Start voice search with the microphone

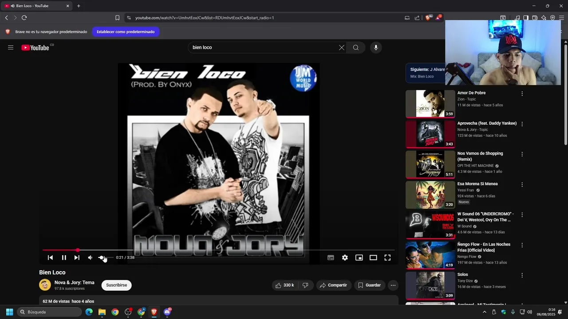pos(376,47)
